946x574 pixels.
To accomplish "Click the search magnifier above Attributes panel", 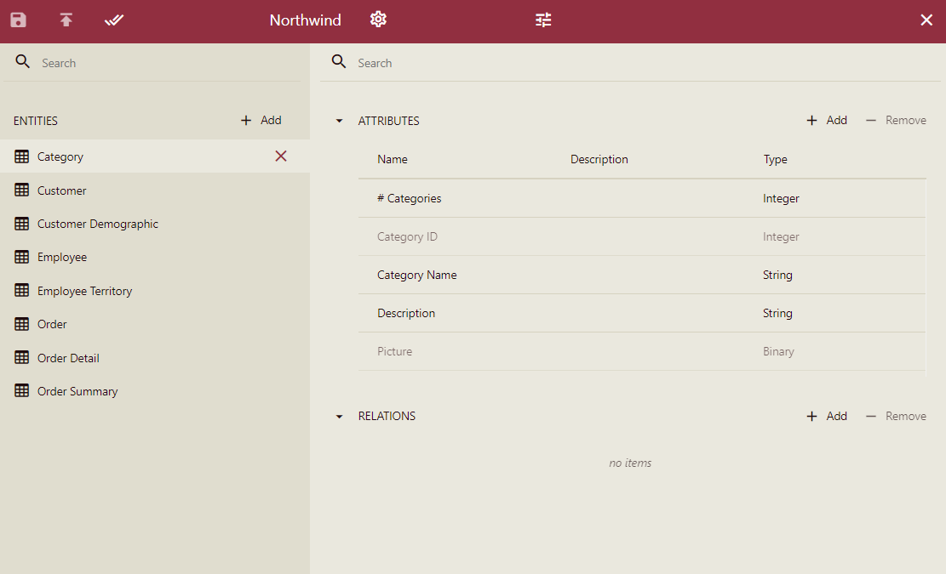I will (x=339, y=61).
